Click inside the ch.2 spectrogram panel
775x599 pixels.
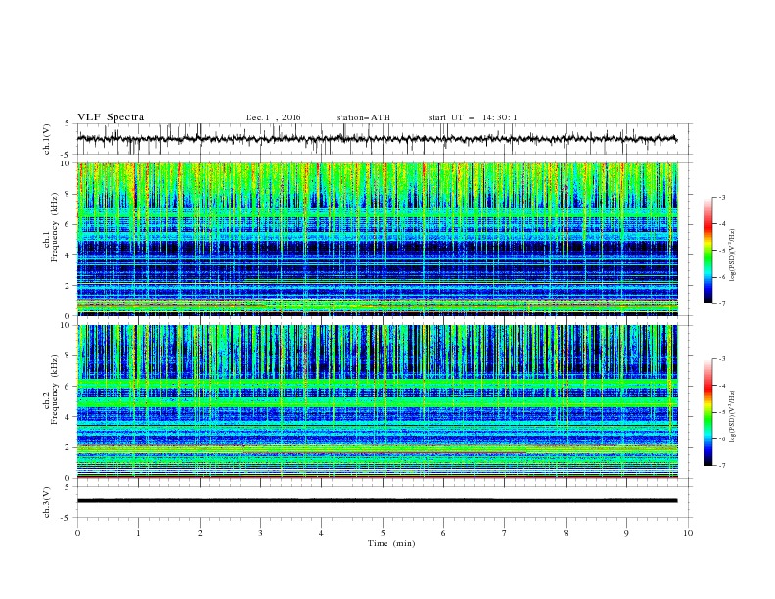tap(377, 401)
